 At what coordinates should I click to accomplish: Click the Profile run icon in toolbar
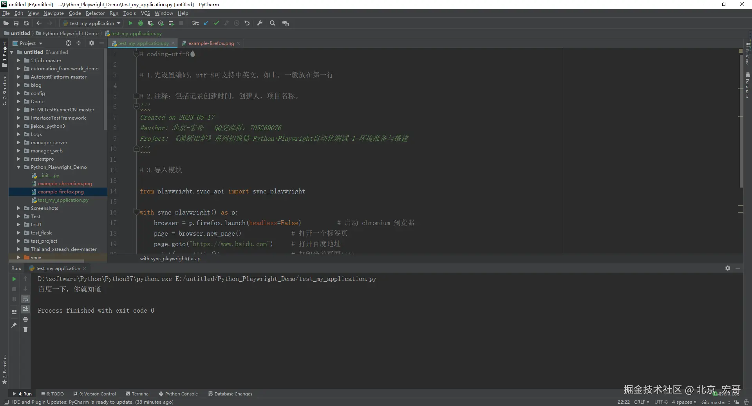(161, 23)
